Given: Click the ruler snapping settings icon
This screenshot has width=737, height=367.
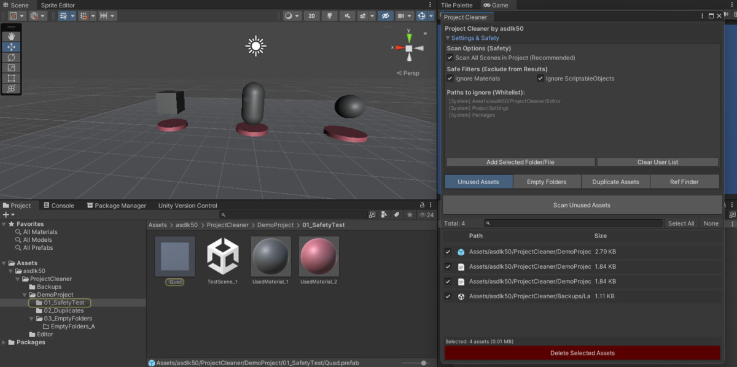Looking at the screenshot, I should click(104, 16).
